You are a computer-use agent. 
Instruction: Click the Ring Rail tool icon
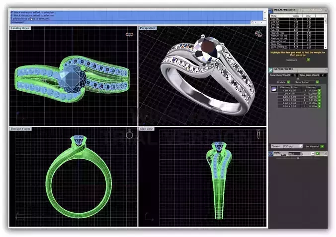pos(271,154)
